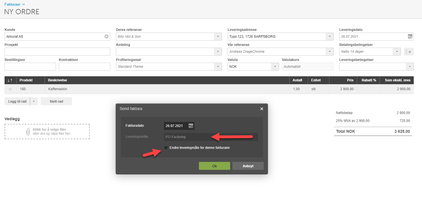
Task: Grab the row handle icon for product 180
Action: click(x=10, y=89)
